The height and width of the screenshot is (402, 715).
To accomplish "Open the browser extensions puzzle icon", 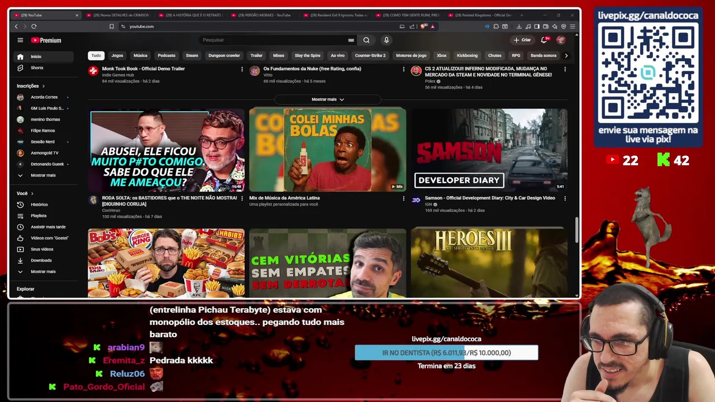I will (496, 26).
